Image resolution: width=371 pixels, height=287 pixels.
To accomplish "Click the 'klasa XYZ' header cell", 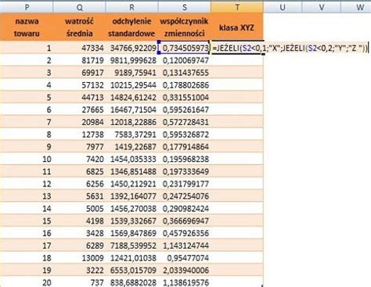I will [237, 27].
